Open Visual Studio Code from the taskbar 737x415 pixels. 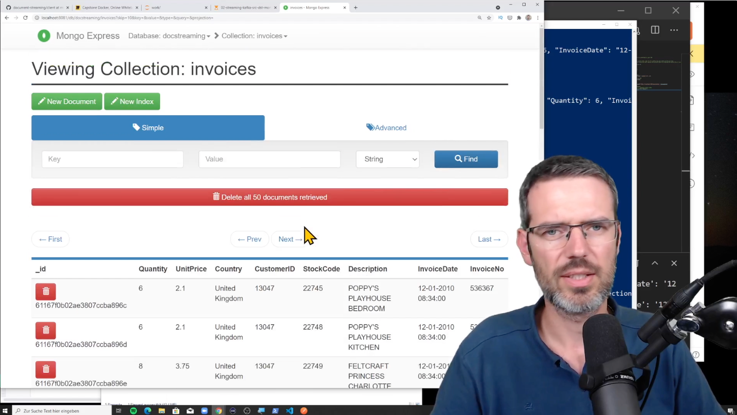coord(290,411)
